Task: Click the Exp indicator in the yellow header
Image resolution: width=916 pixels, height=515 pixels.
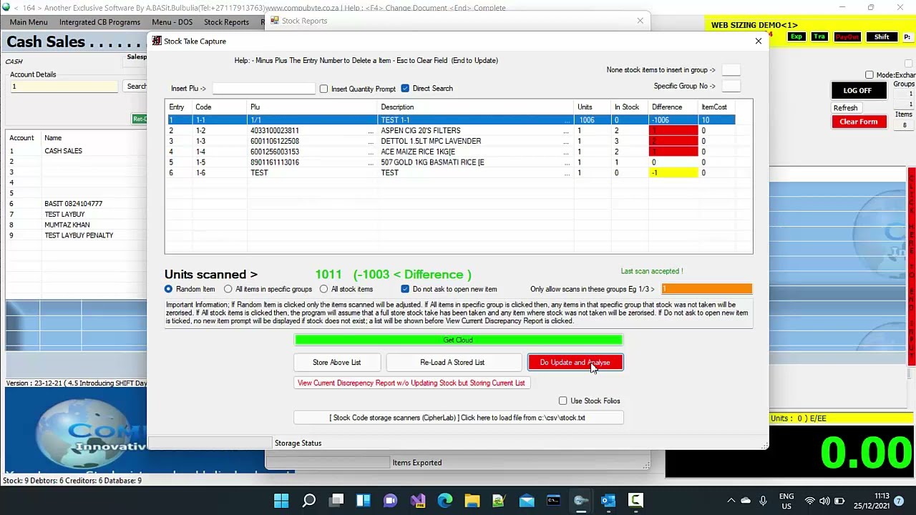Action: [x=796, y=36]
